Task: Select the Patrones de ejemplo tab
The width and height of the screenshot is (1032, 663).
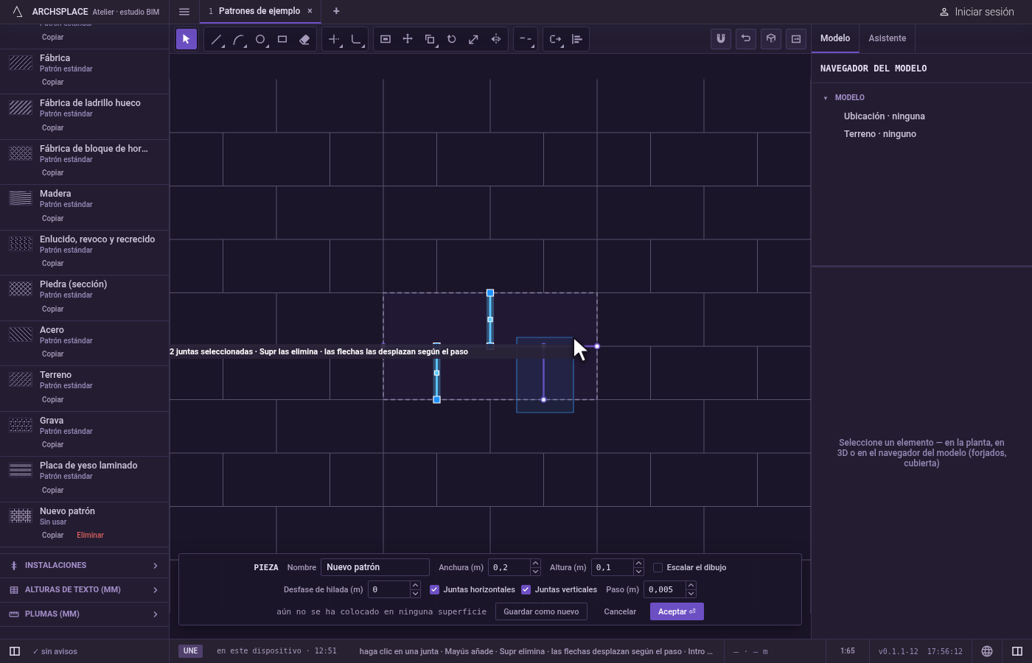Action: click(259, 11)
